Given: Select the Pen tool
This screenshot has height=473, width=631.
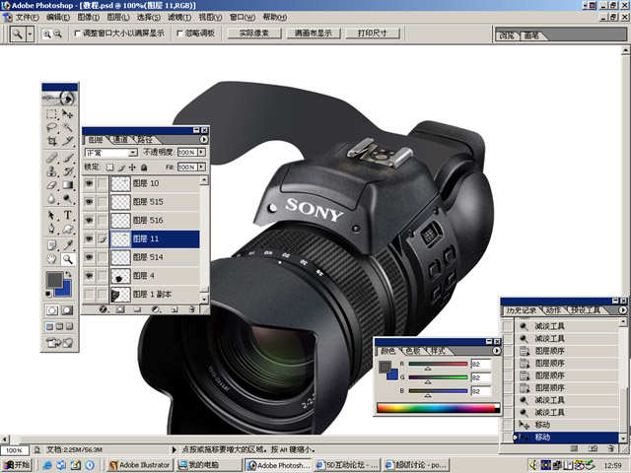Looking at the screenshot, I should (51, 230).
